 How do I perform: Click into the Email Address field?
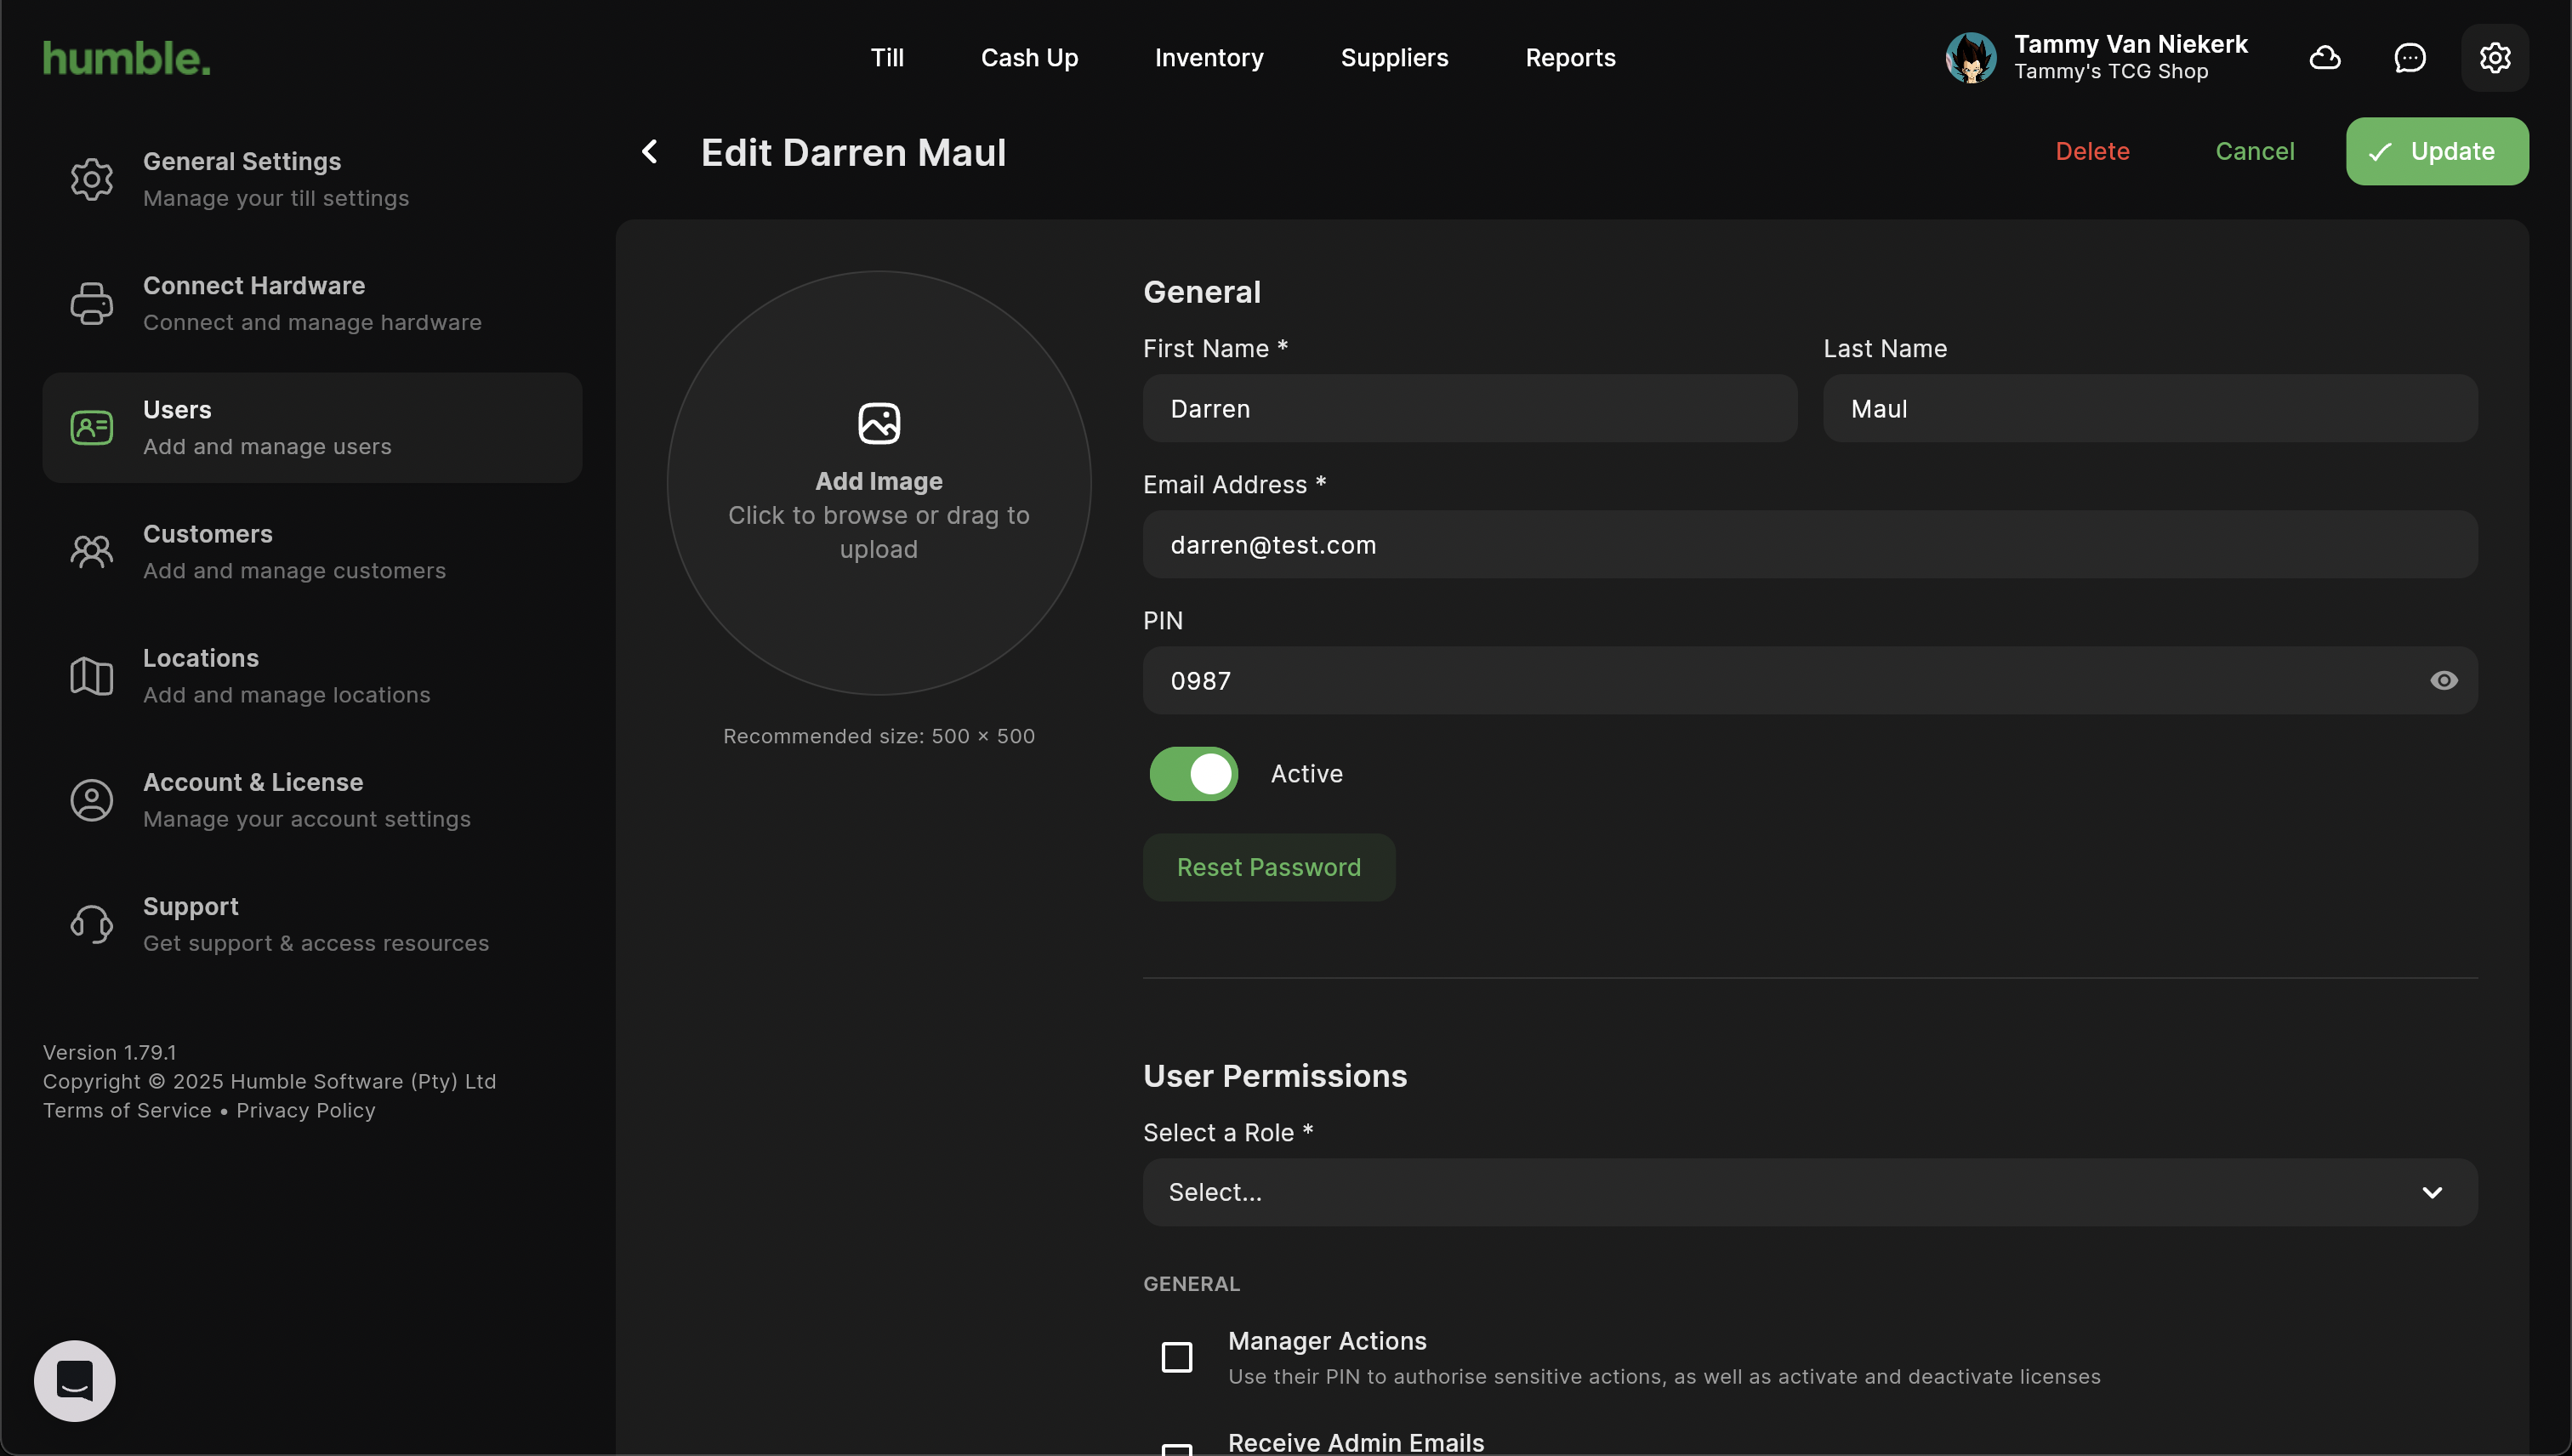[x=1810, y=545]
